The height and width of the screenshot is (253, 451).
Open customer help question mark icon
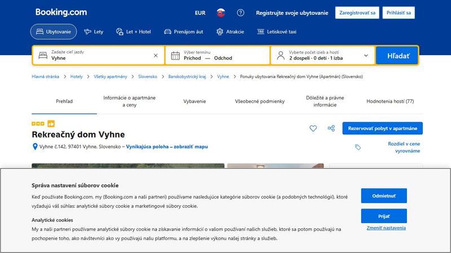[x=241, y=12]
